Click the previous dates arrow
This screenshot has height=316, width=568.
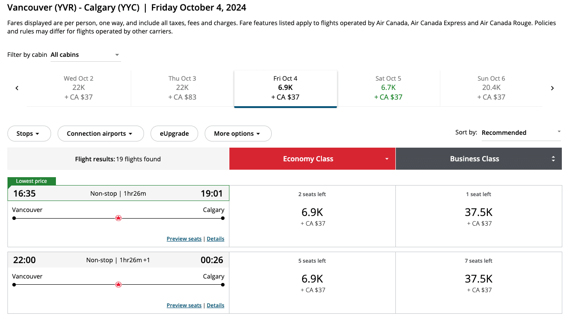[17, 88]
